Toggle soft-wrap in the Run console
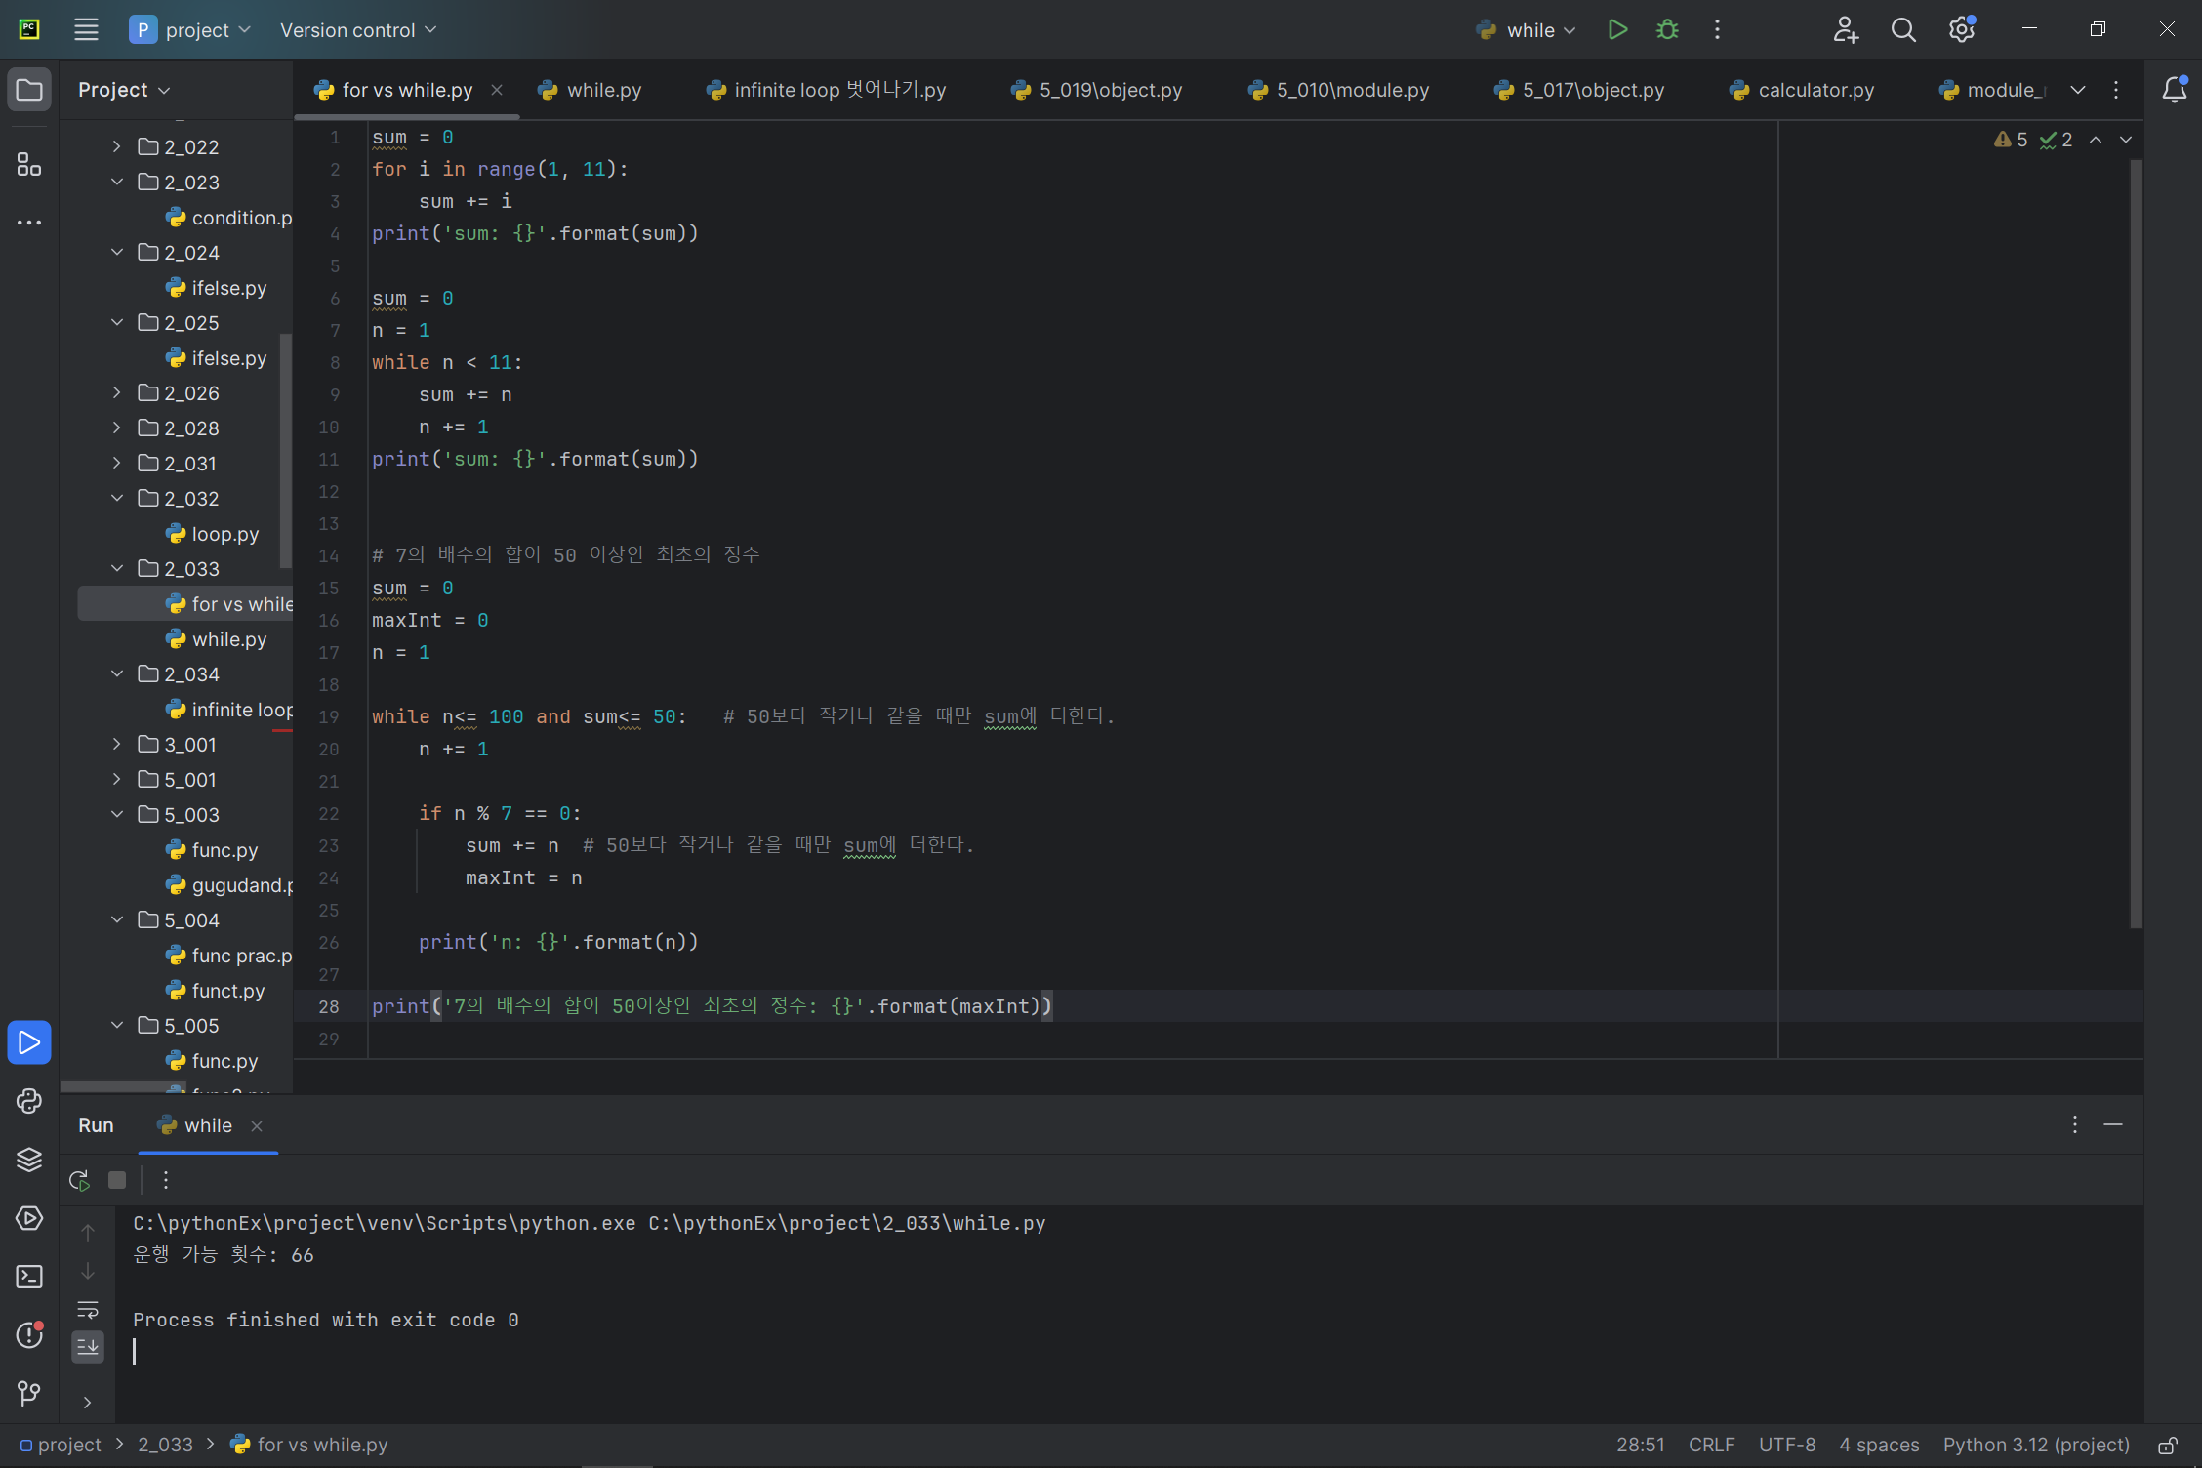Screen dimensions: 2202x1468 pos(88,1309)
